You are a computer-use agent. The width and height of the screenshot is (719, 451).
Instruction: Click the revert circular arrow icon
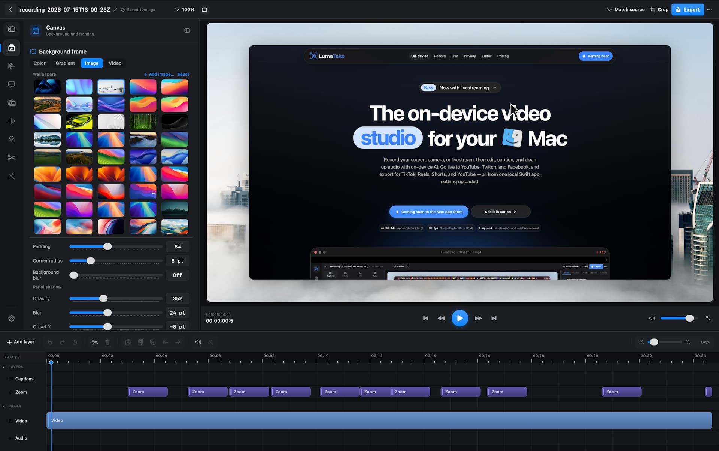coord(75,342)
